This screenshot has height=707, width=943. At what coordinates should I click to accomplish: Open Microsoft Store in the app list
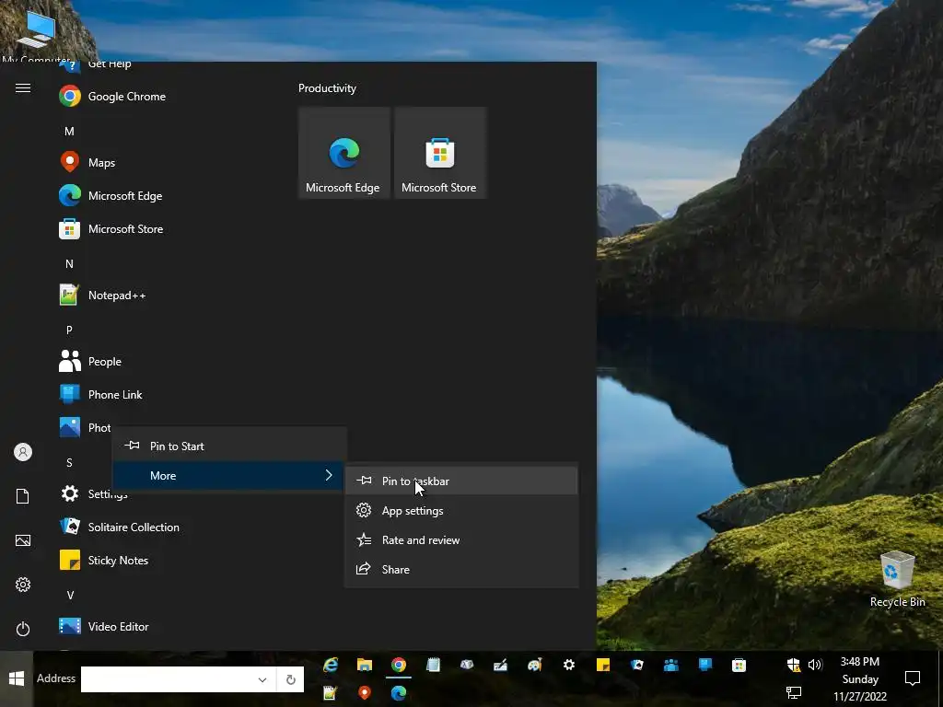pos(111,229)
